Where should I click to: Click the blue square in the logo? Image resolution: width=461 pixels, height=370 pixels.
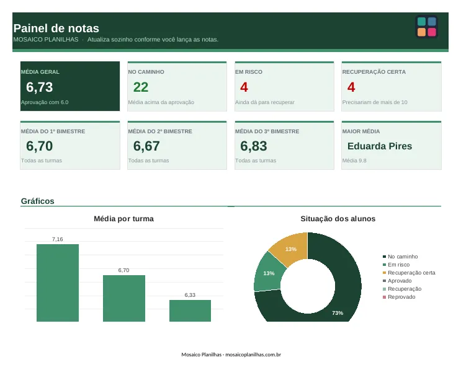pyautogui.click(x=432, y=22)
